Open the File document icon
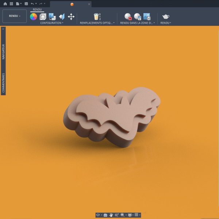 point(18,4)
